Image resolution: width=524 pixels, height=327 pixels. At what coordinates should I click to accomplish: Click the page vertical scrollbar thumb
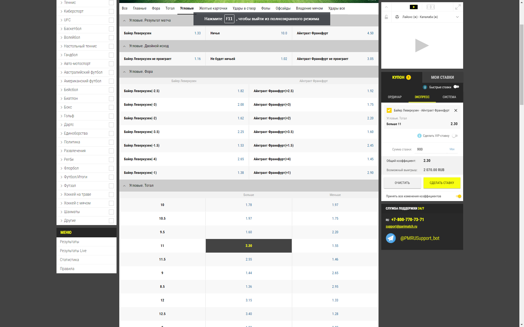click(x=522, y=65)
